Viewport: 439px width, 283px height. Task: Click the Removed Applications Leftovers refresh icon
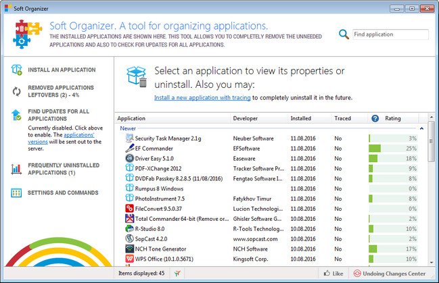click(x=16, y=91)
